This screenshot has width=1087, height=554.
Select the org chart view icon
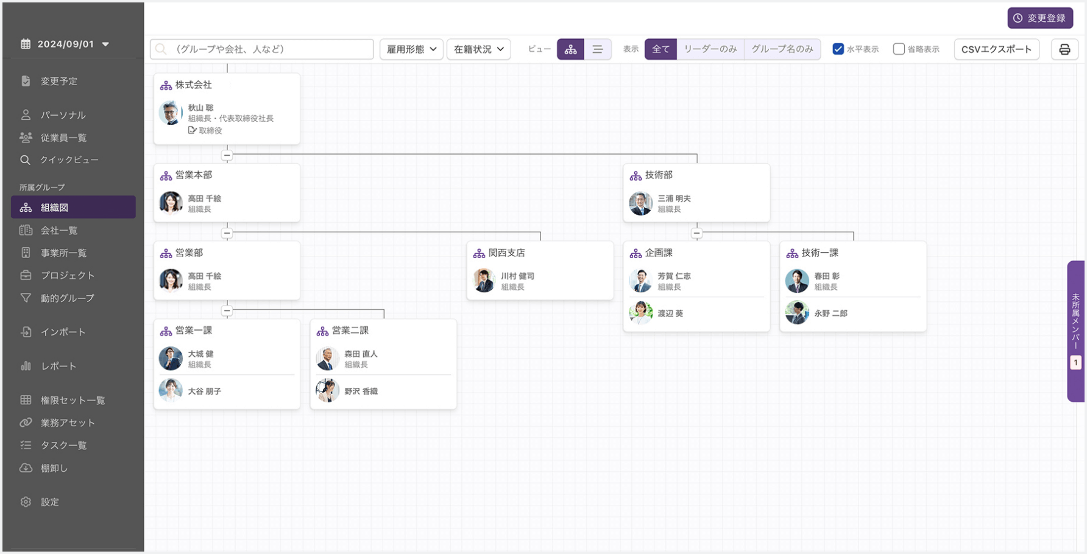[x=570, y=49]
